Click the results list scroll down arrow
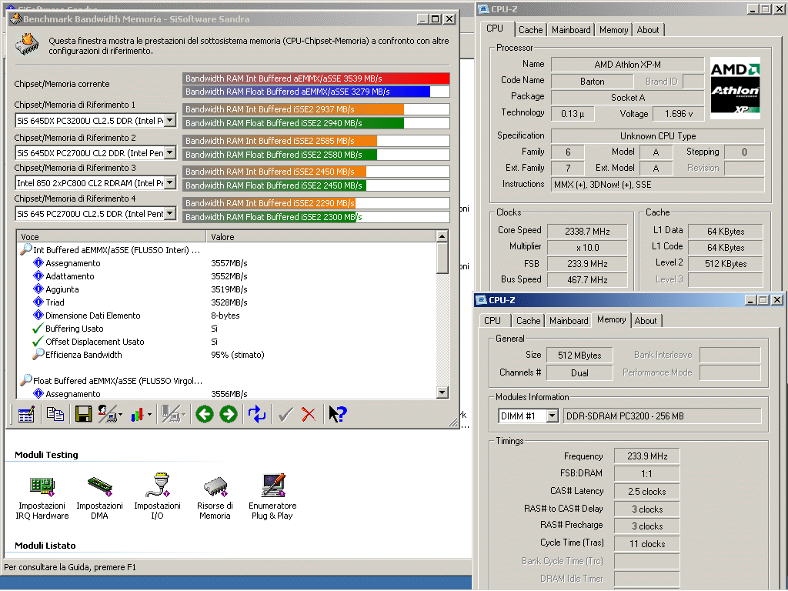Screen dimensions: 788x591 [442, 392]
